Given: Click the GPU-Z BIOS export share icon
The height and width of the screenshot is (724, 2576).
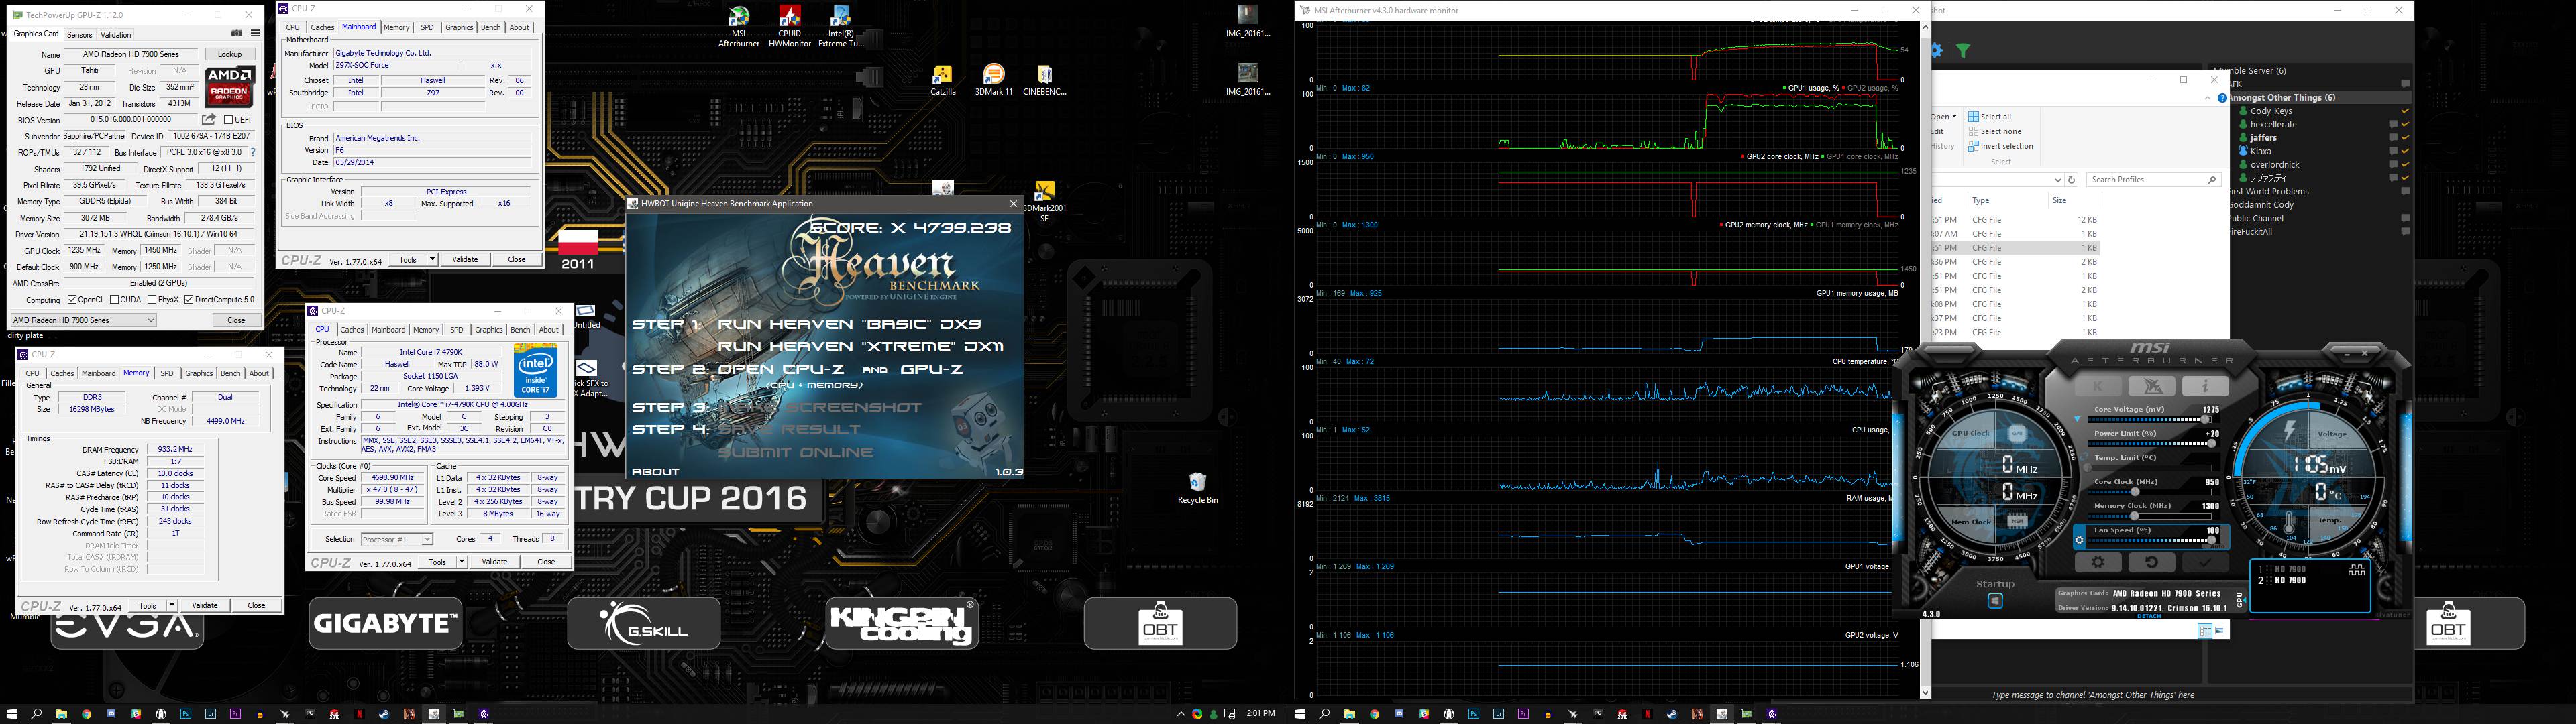Looking at the screenshot, I should point(209,119).
